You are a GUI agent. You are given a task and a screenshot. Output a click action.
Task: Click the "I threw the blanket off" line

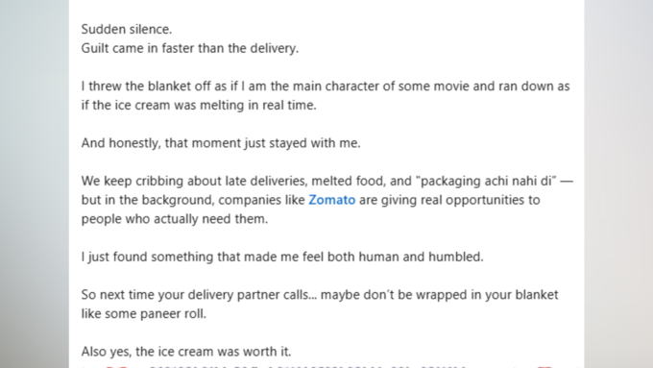tap(326, 86)
